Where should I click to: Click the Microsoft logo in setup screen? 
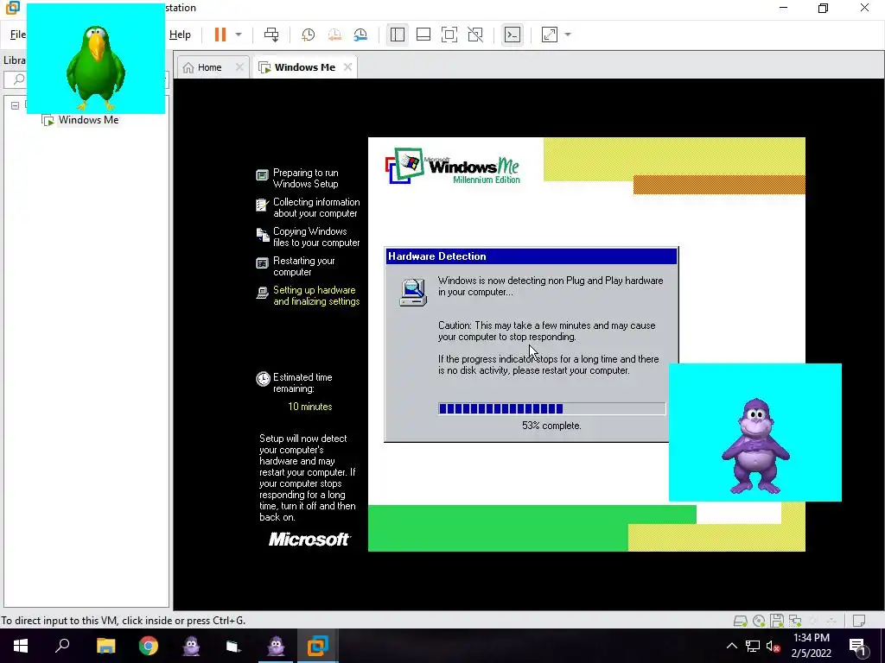309,540
